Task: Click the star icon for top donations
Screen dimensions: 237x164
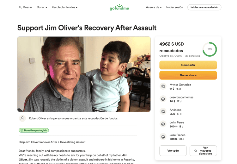Action: click(196, 151)
